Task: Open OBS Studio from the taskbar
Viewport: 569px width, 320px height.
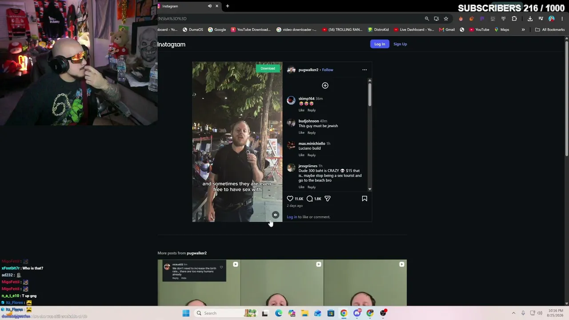Action: 383,313
